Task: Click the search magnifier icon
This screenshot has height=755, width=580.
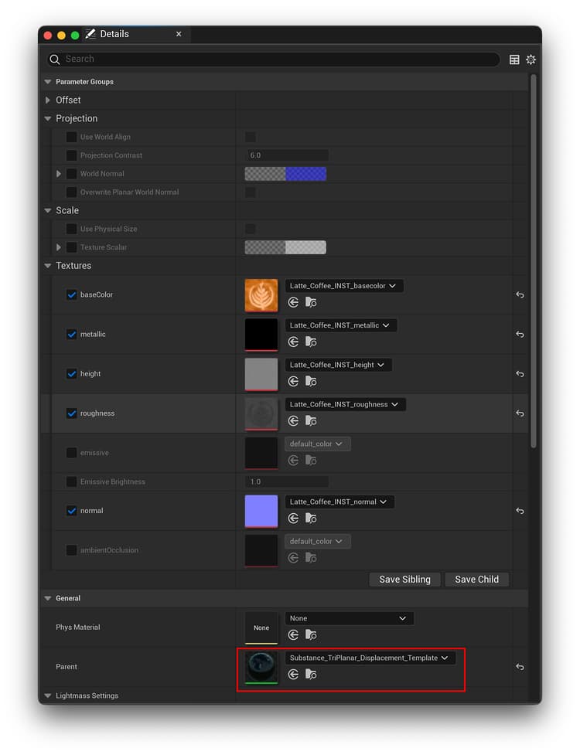Action: (54, 60)
